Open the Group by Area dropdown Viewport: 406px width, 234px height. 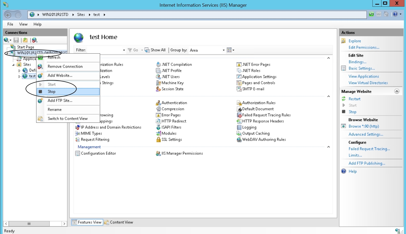(x=224, y=50)
